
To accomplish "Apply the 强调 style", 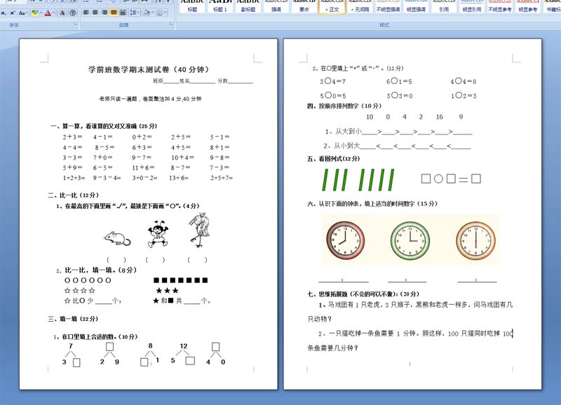I will pyautogui.click(x=276, y=6).
